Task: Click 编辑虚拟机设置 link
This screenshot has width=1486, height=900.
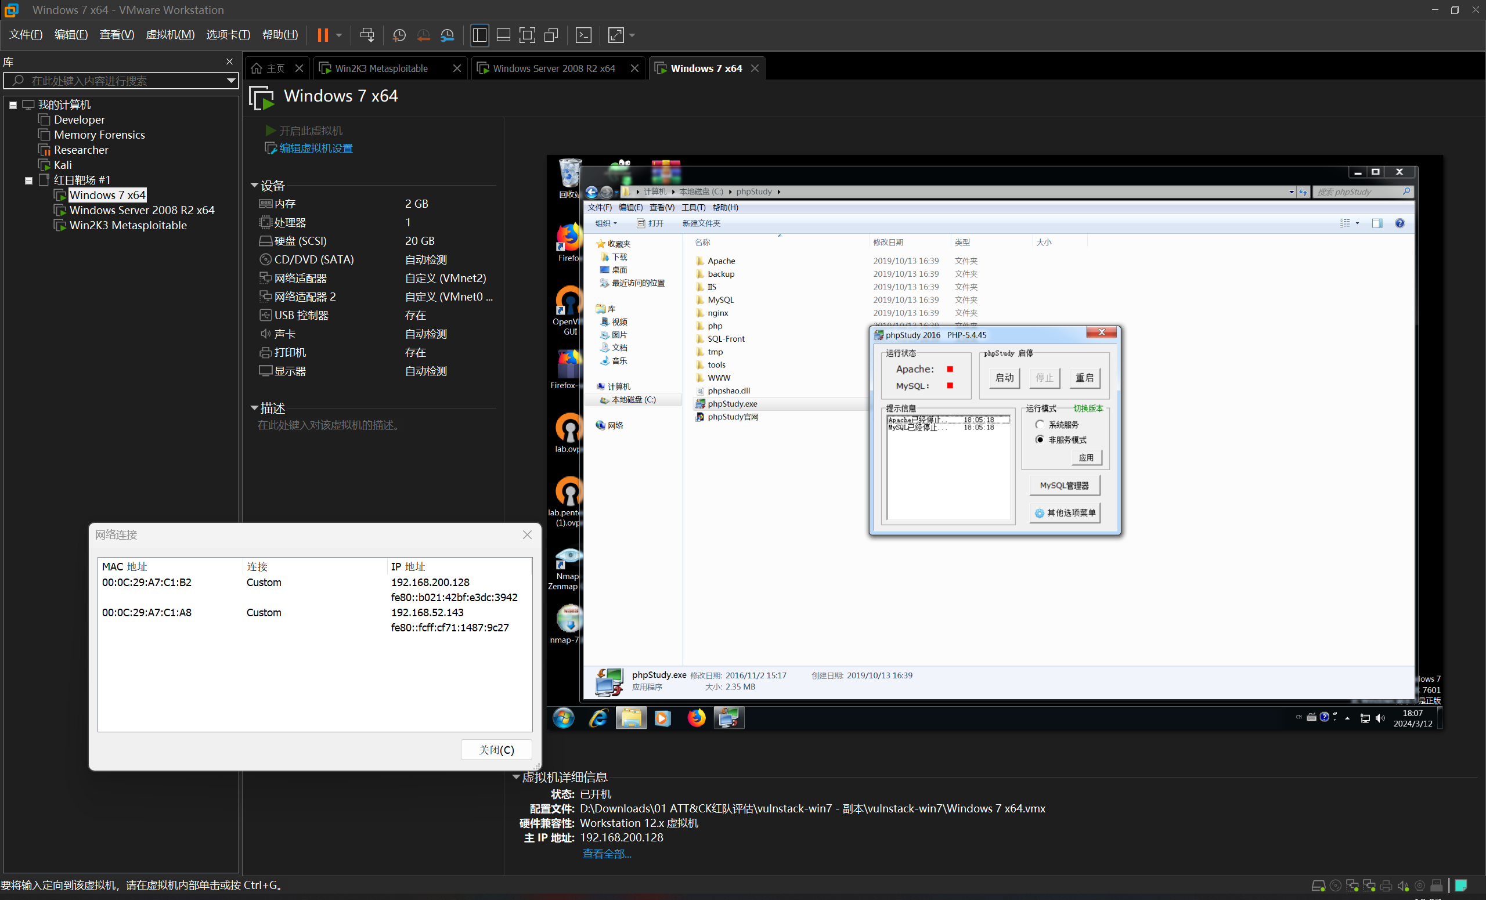Action: 316,149
